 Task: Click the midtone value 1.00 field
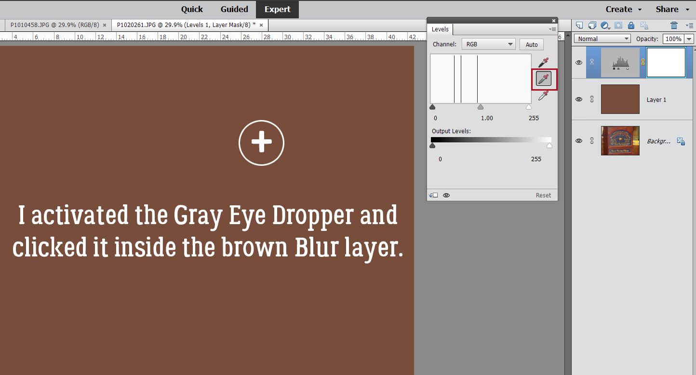(487, 118)
